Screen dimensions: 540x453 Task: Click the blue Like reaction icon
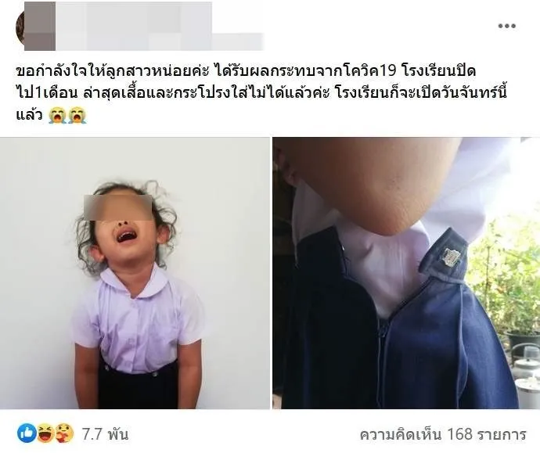click(x=27, y=433)
